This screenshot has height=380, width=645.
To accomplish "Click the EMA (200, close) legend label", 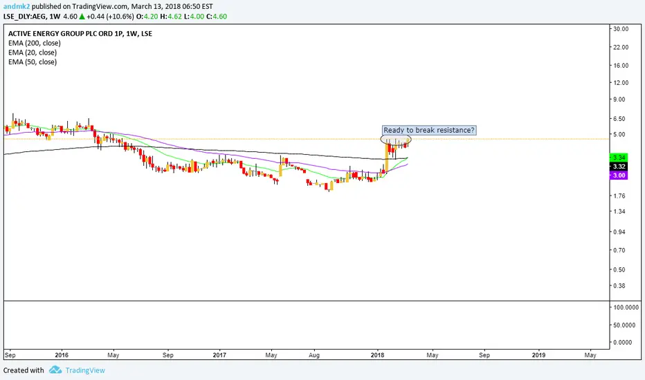I will (35, 43).
